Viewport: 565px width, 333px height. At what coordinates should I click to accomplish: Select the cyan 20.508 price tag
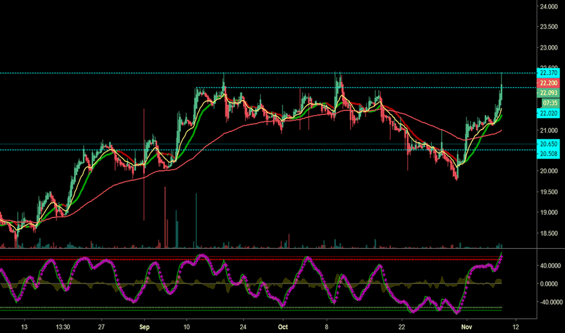[549, 154]
